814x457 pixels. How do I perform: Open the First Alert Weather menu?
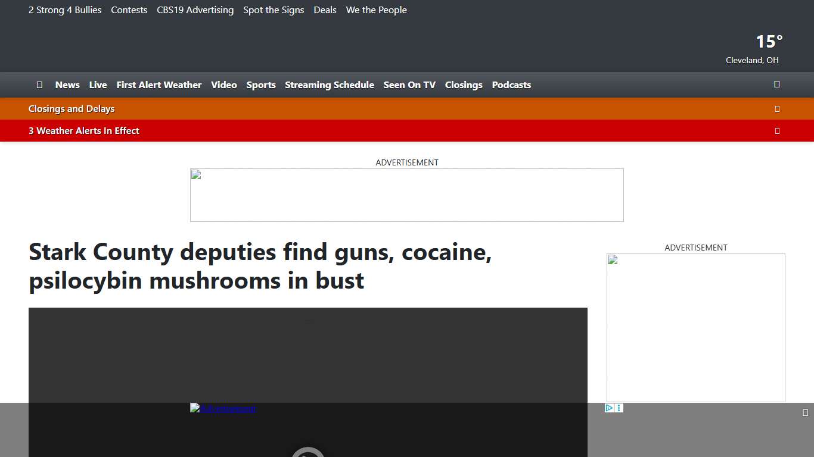[x=159, y=84]
